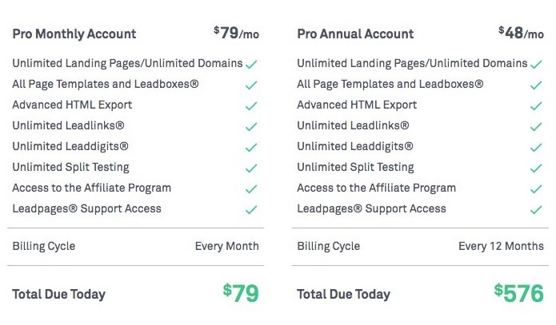This screenshot has width=556, height=325.
Task: Click checkmark for Monthly Leadpages Support Access
Action: [251, 210]
